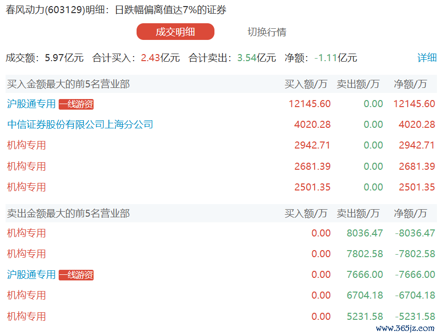The height and width of the screenshot is (336, 438).
Task: Open 沪股通专用 in the buy list
Action: pos(31,104)
